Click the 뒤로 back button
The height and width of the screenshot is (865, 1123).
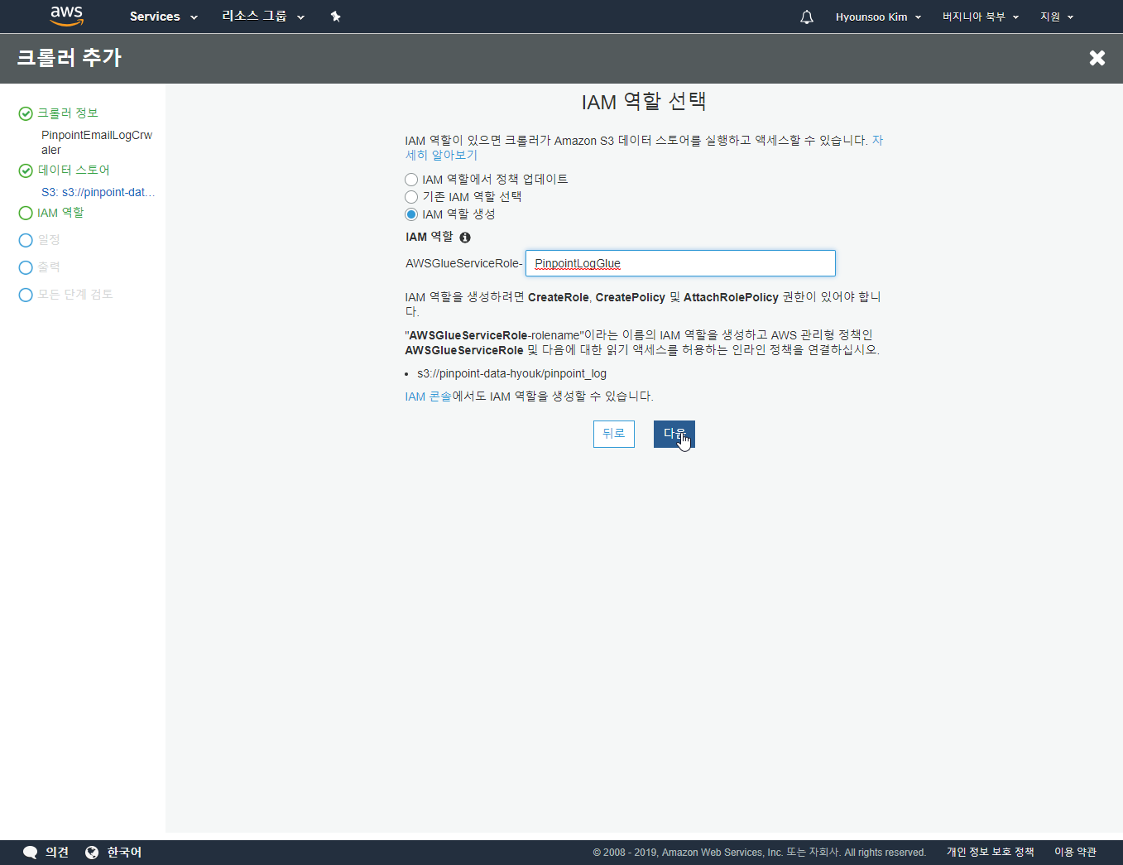[614, 434]
